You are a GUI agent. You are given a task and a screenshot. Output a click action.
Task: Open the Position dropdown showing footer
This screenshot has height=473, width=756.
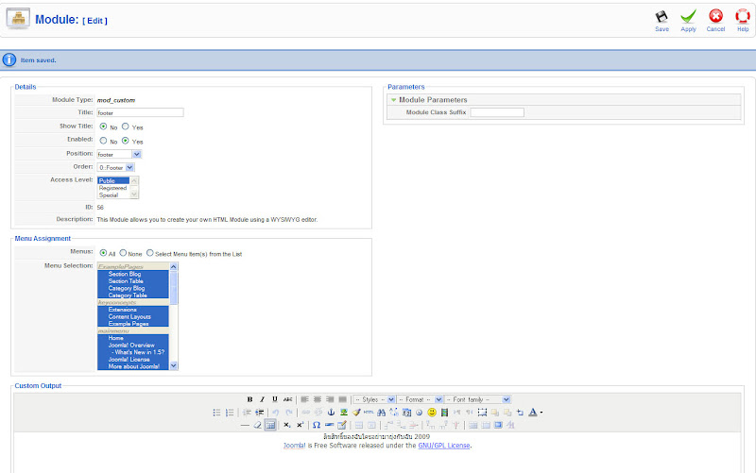119,154
